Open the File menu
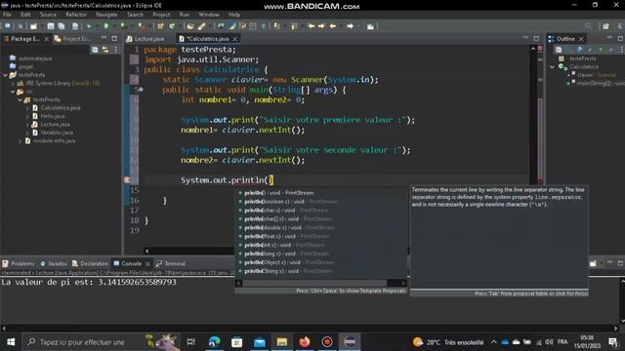 (x=7, y=15)
